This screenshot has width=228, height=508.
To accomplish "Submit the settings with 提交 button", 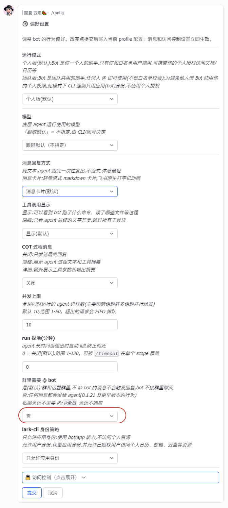I will (x=32, y=493).
